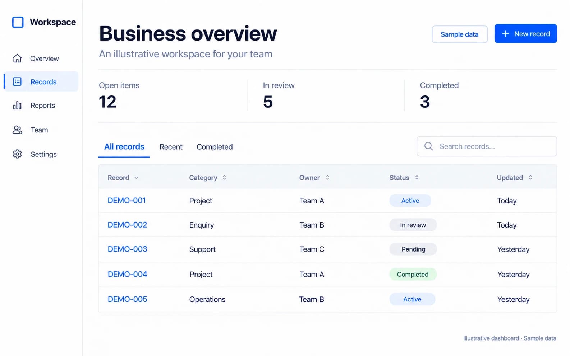Click Completed badge for DEMO-004

pos(413,274)
